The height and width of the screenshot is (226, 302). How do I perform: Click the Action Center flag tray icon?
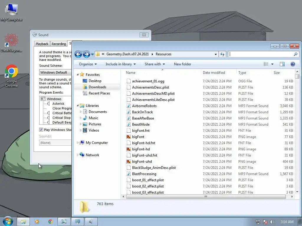(265, 222)
